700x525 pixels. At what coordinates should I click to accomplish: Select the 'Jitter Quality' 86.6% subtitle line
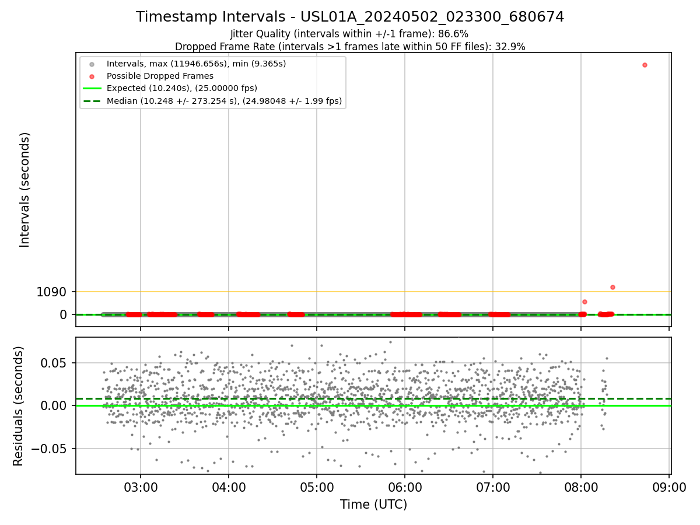[349, 34]
